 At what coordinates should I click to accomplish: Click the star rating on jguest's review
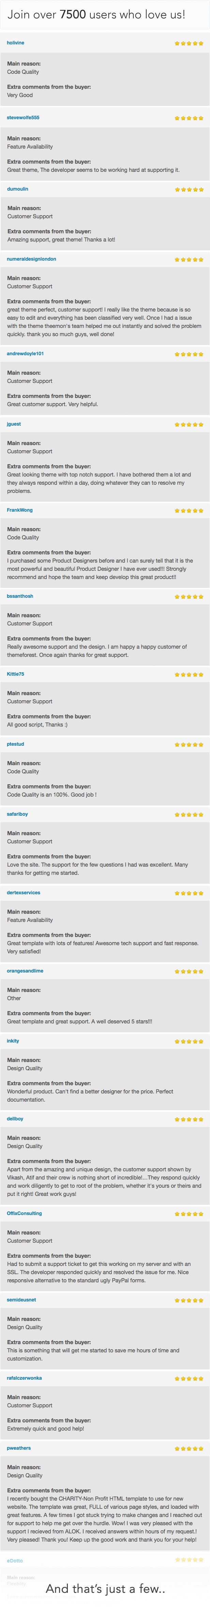tap(189, 424)
